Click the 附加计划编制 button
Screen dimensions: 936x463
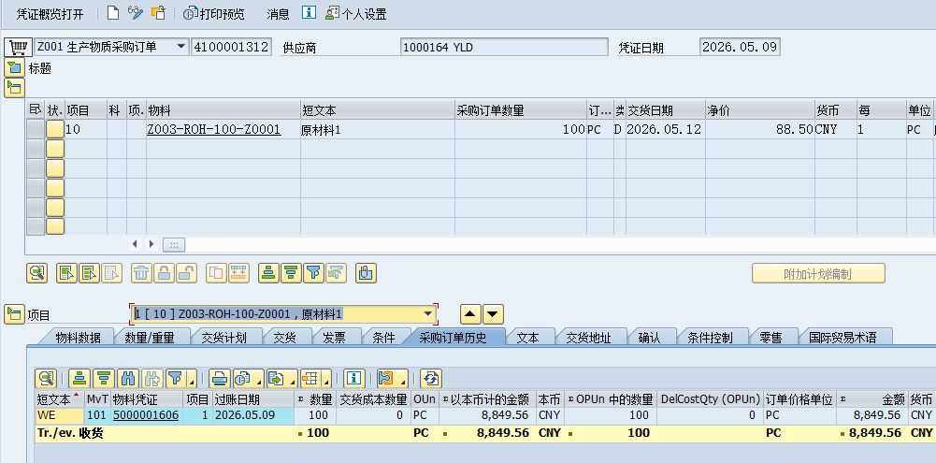pyautogui.click(x=818, y=274)
